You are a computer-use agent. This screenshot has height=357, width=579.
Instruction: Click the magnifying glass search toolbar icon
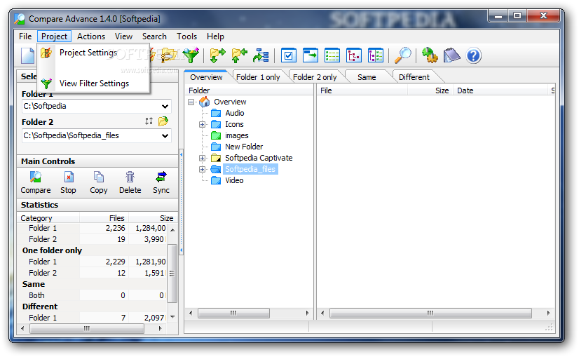pyautogui.click(x=403, y=55)
